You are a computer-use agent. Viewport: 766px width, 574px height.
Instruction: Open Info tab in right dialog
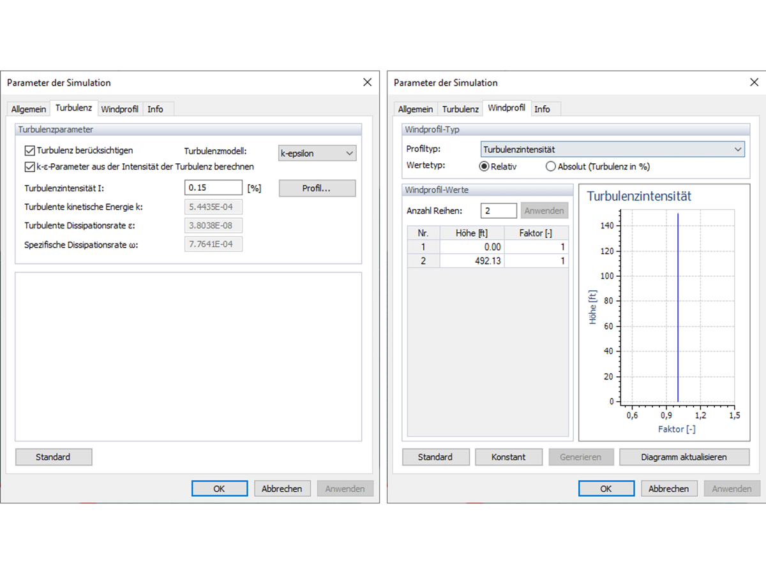542,109
